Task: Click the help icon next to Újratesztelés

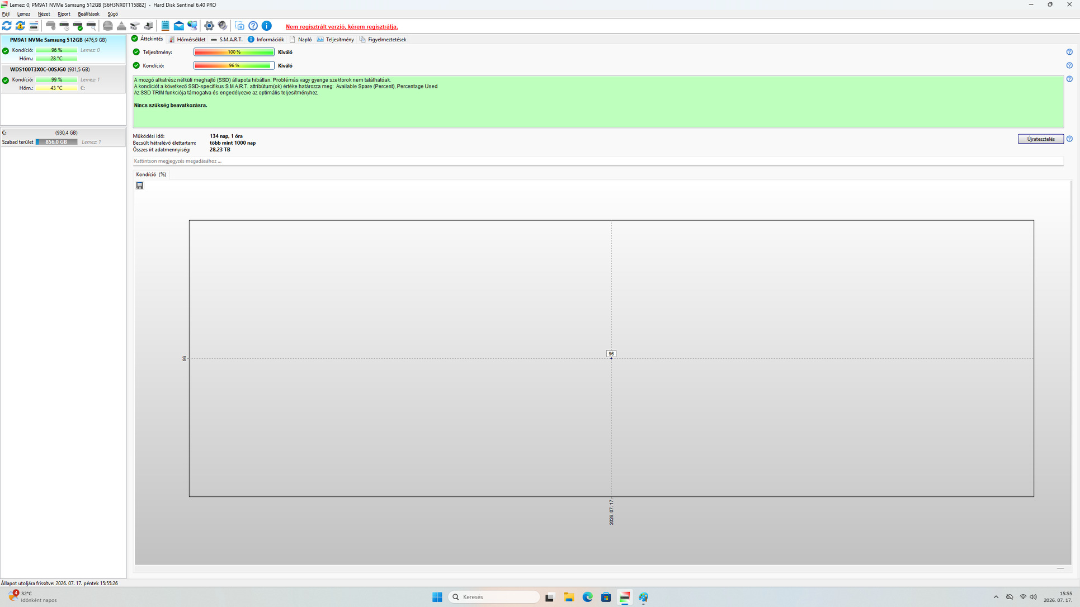Action: [x=1069, y=139]
